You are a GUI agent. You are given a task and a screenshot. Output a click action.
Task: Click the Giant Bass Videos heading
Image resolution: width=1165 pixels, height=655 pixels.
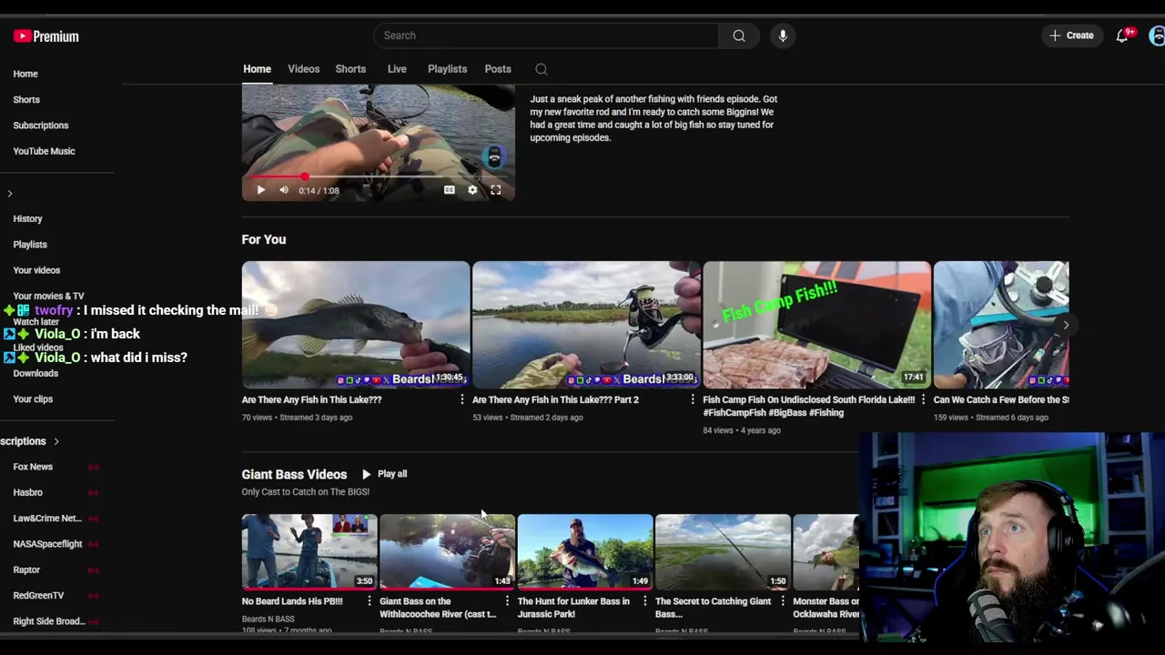[294, 474]
